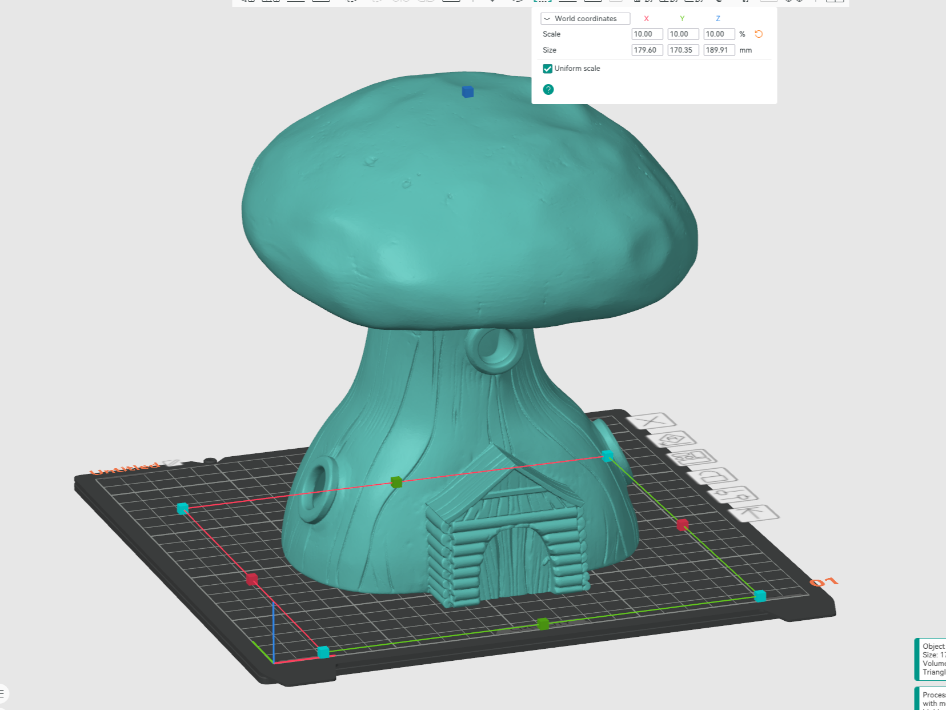Click the remove plate X icon
The image size is (946, 710).
652,422
